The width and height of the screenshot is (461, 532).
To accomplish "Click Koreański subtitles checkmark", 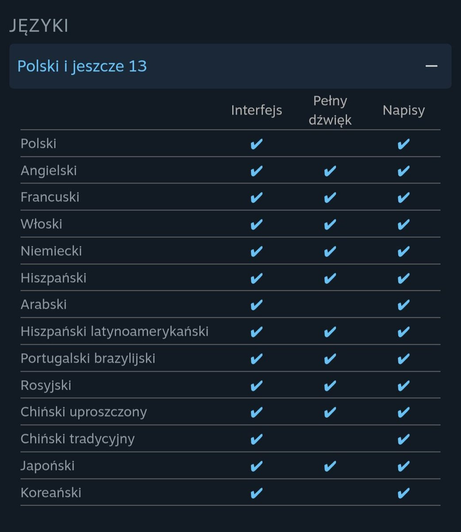I will 403,493.
